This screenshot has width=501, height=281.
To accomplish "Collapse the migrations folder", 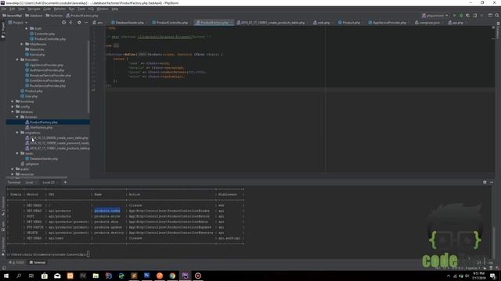I will [x=17, y=133].
